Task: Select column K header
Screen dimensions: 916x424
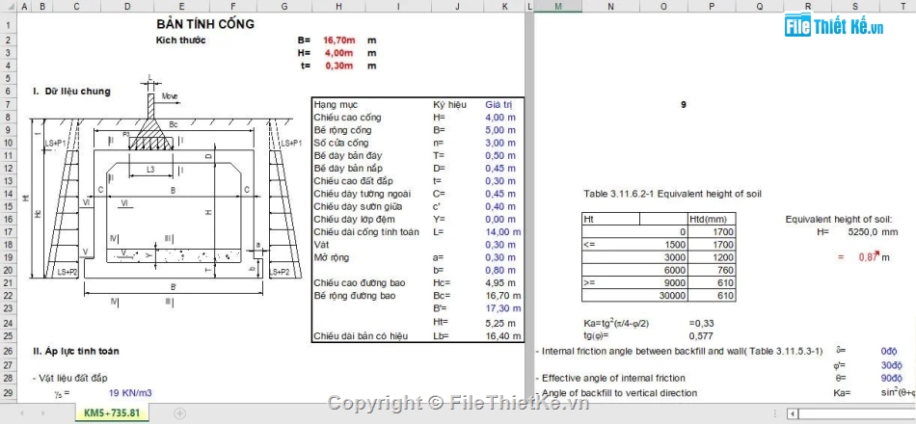Action: click(x=504, y=7)
